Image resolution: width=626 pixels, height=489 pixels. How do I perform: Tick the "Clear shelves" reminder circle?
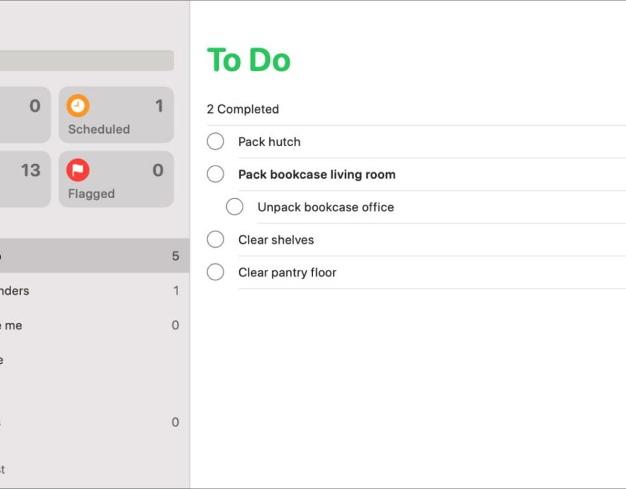click(216, 239)
